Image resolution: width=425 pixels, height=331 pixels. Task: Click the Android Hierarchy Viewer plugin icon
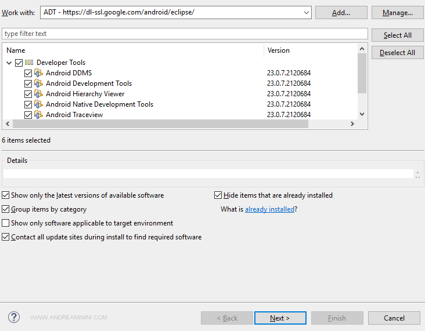point(39,94)
